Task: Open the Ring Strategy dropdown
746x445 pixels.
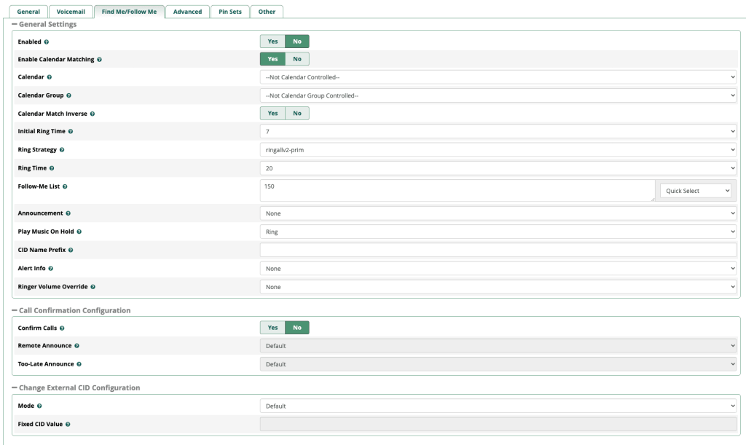Action: click(498, 150)
